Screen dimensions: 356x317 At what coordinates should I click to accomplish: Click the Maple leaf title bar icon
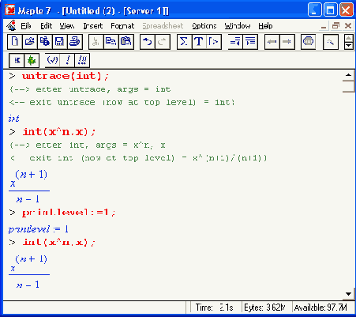click(x=10, y=10)
